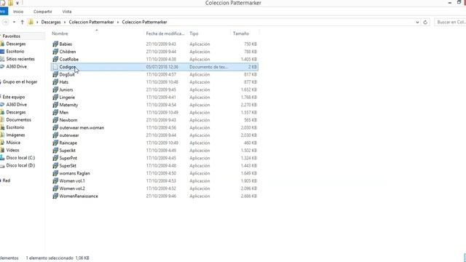Select Red in navigation pane
This screenshot has height=262, width=466.
click(x=7, y=180)
